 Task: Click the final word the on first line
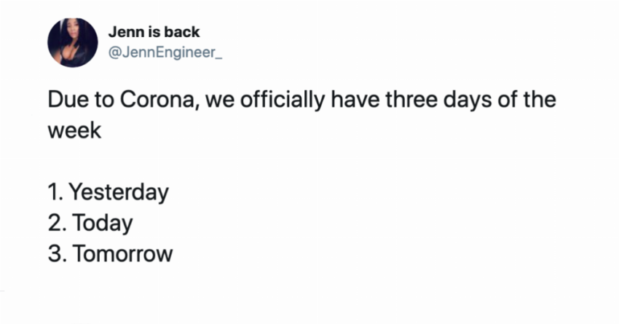[540, 99]
